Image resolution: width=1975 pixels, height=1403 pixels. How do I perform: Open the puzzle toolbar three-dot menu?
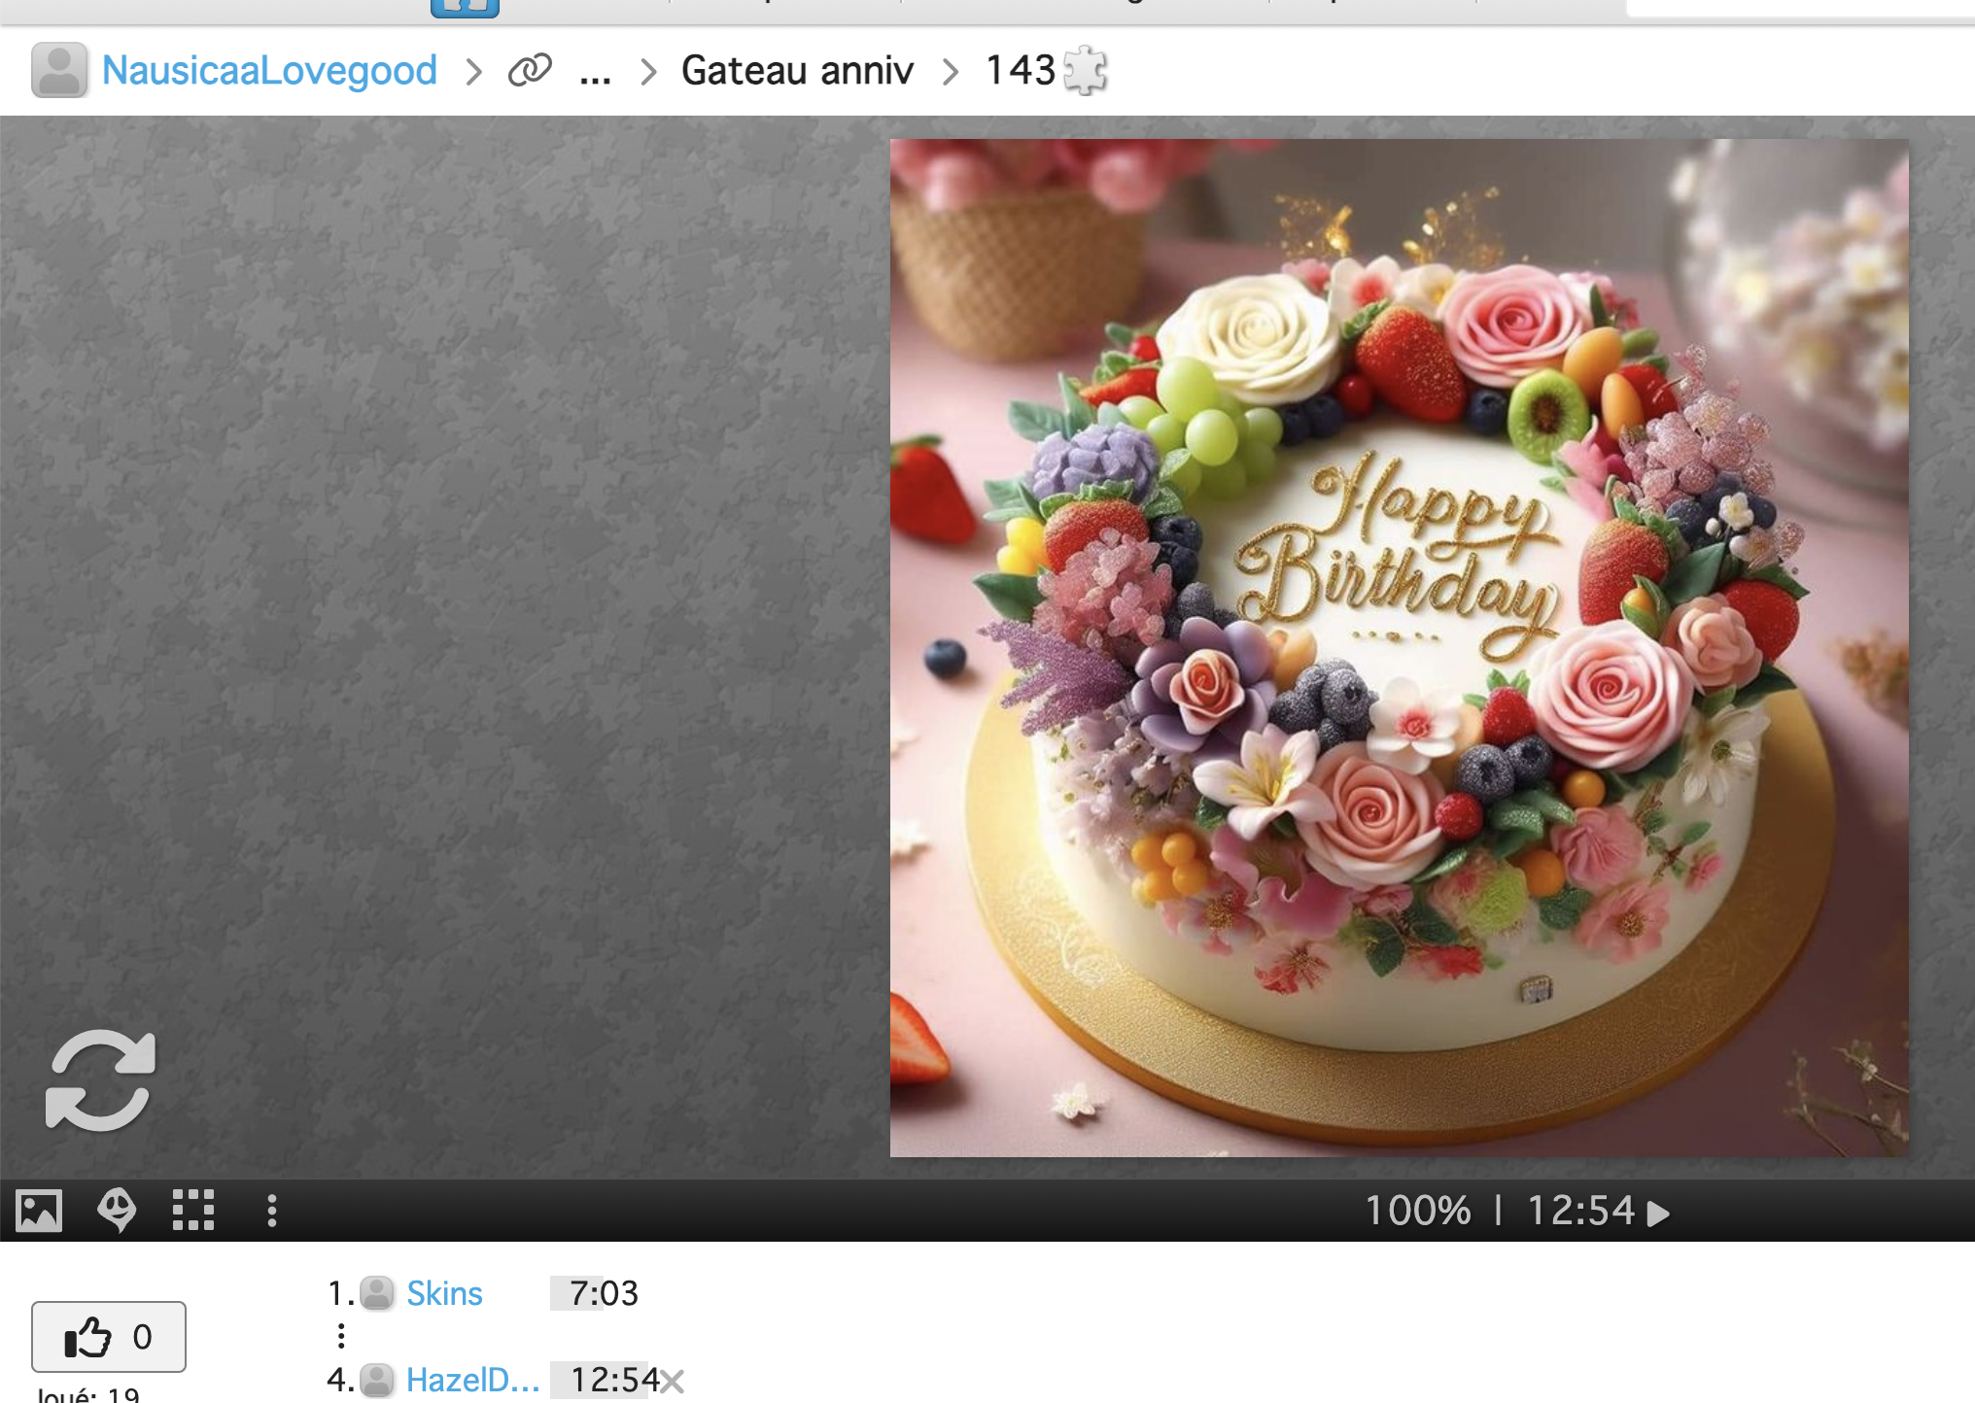coord(272,1211)
